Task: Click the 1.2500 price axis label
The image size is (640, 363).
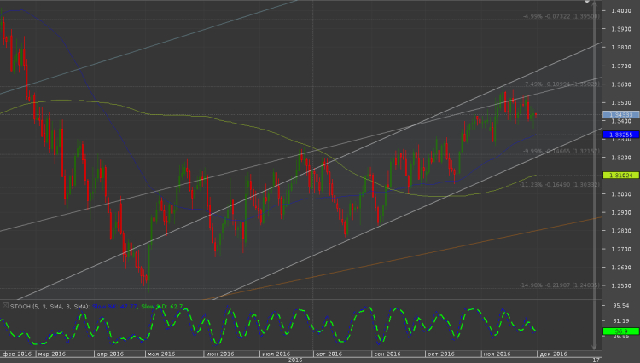Action: (621, 286)
